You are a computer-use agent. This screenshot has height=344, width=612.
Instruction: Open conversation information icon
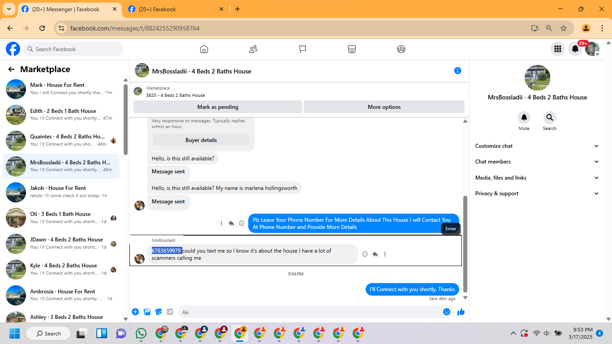pyautogui.click(x=457, y=71)
